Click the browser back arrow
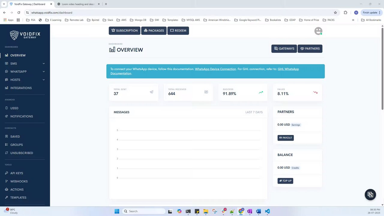Viewport: 384px width, 216px height. click(4, 13)
